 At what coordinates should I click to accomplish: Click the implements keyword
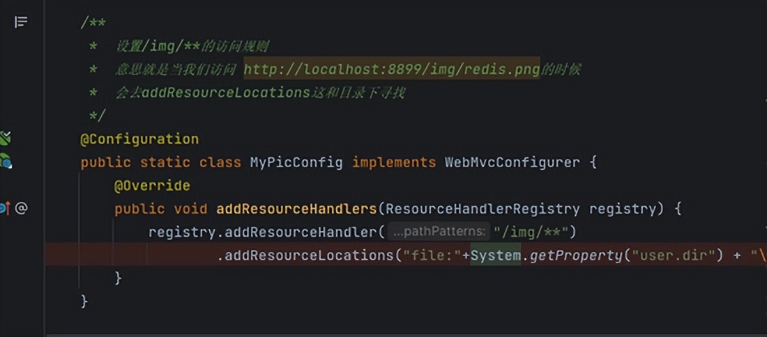[394, 163]
